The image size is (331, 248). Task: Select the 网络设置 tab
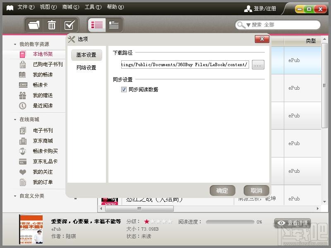(86, 68)
